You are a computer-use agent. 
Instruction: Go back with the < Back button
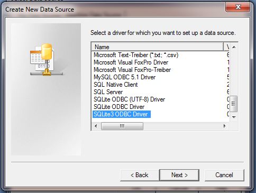[140, 175]
